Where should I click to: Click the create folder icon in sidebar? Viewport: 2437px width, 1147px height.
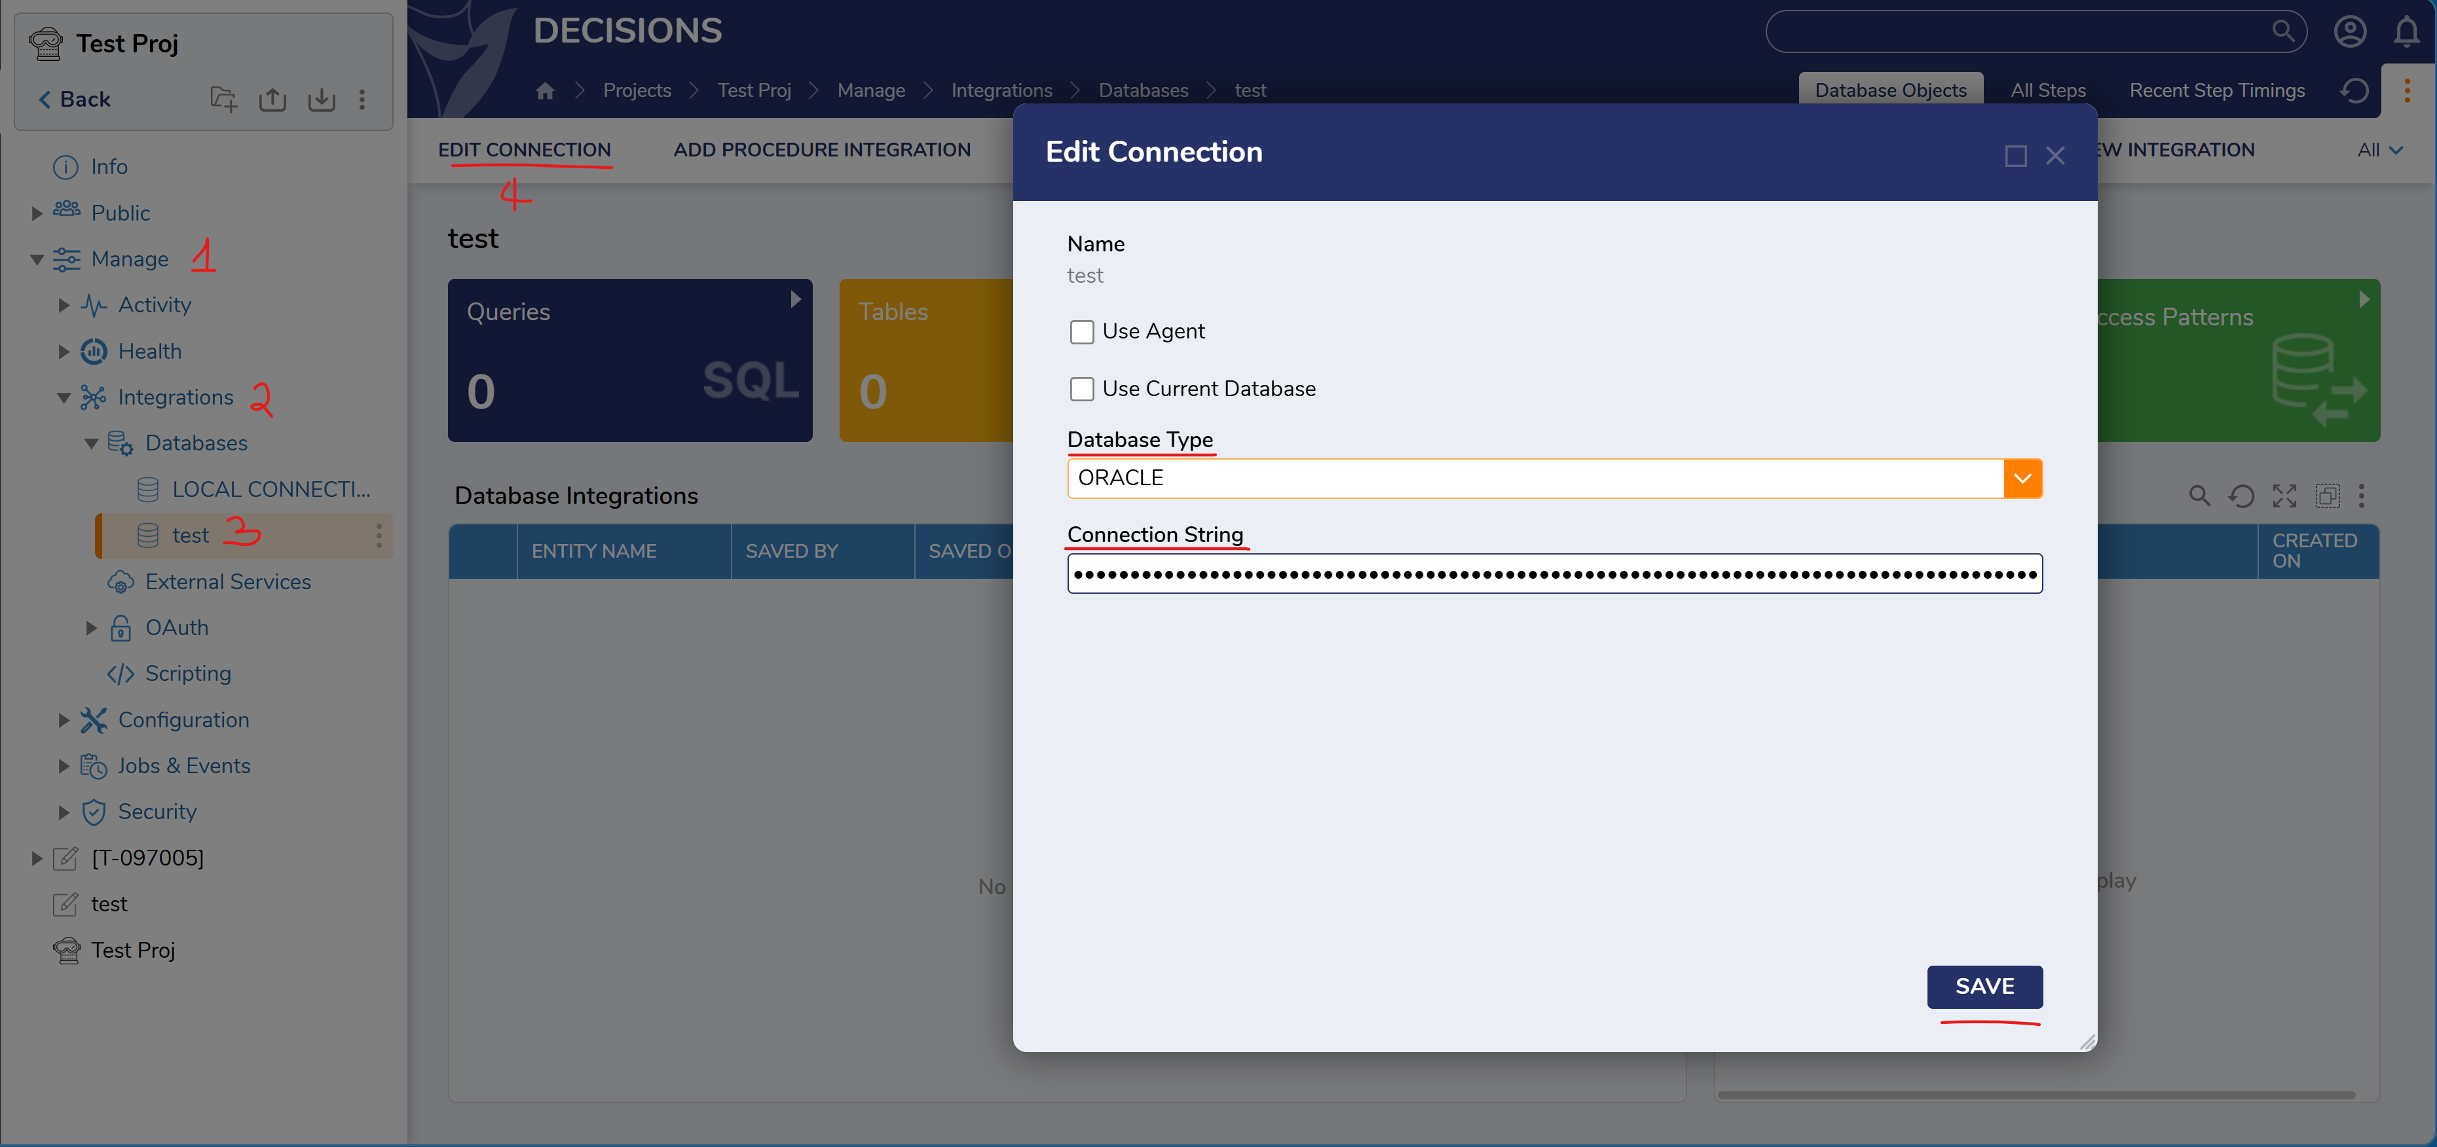tap(223, 100)
